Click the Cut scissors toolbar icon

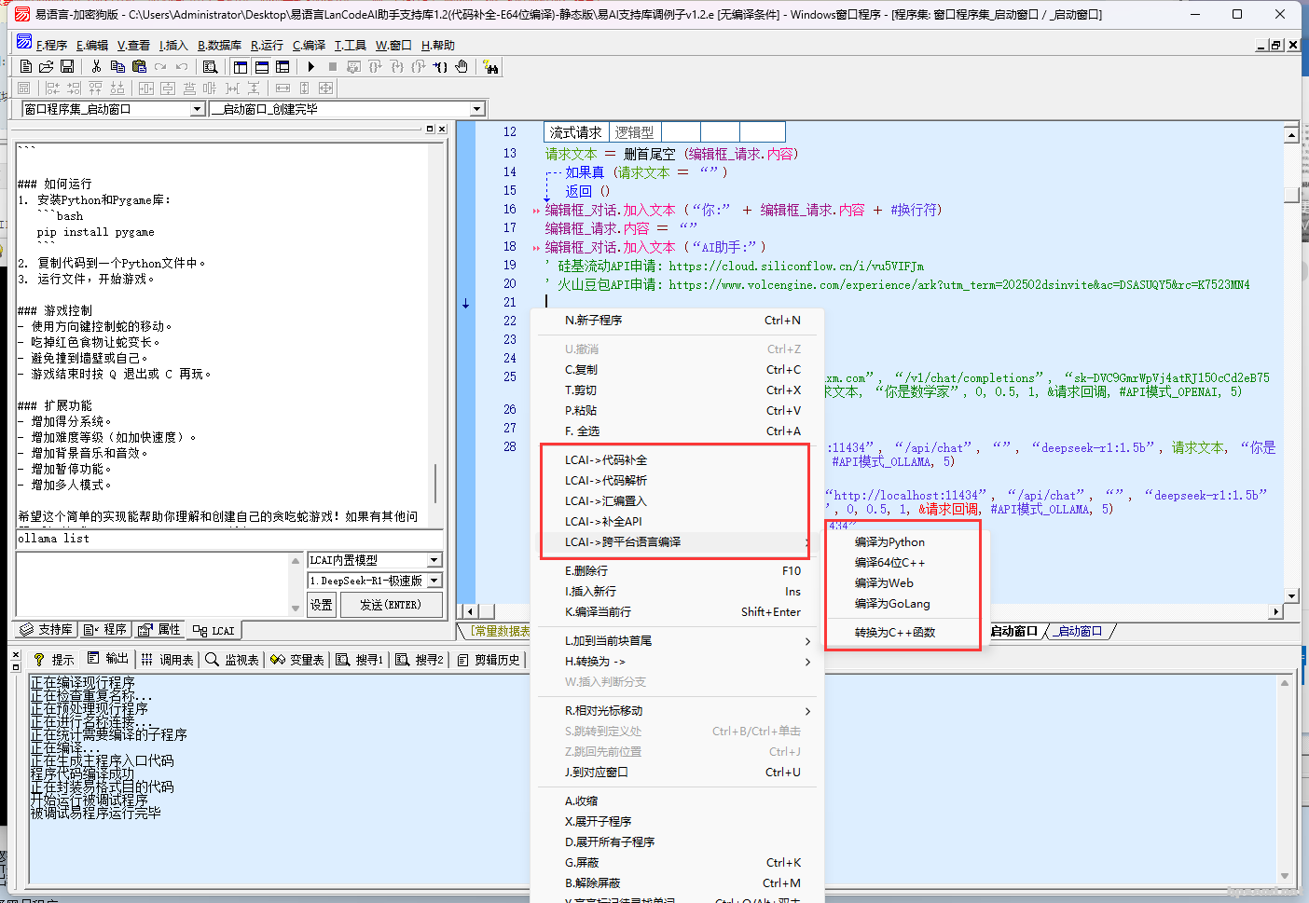click(x=96, y=67)
